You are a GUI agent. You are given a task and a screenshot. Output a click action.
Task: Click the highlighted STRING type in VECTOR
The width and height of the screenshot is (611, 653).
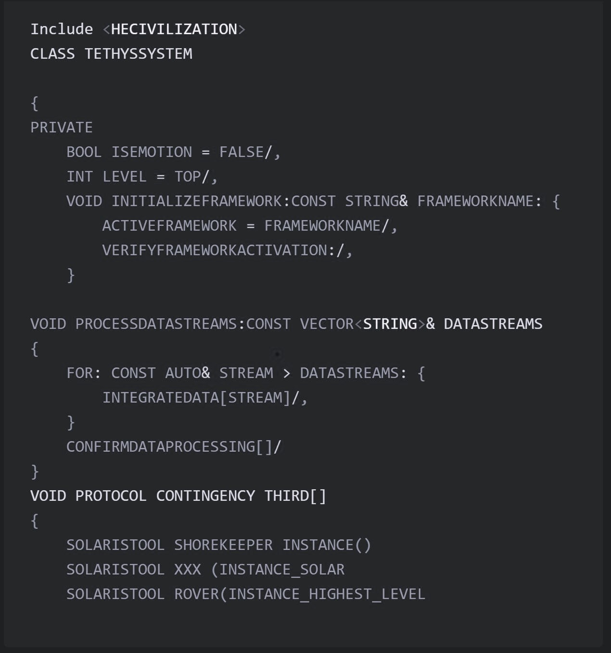[x=390, y=324]
